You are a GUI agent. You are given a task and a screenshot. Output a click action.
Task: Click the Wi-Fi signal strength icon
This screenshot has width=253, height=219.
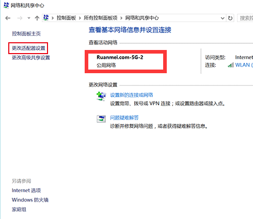pyautogui.click(x=231, y=65)
